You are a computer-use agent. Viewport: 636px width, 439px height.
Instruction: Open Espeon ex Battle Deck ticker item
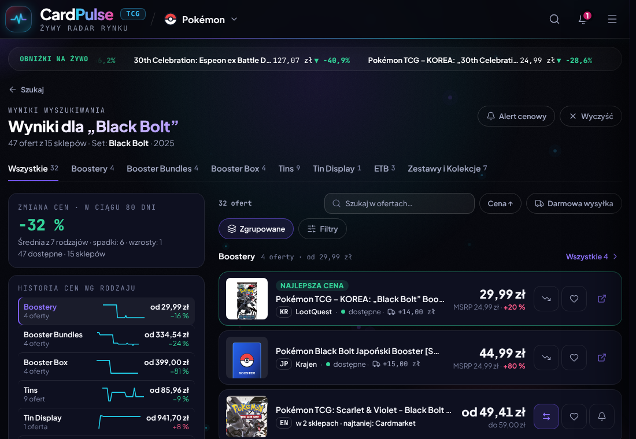pyautogui.click(x=242, y=61)
